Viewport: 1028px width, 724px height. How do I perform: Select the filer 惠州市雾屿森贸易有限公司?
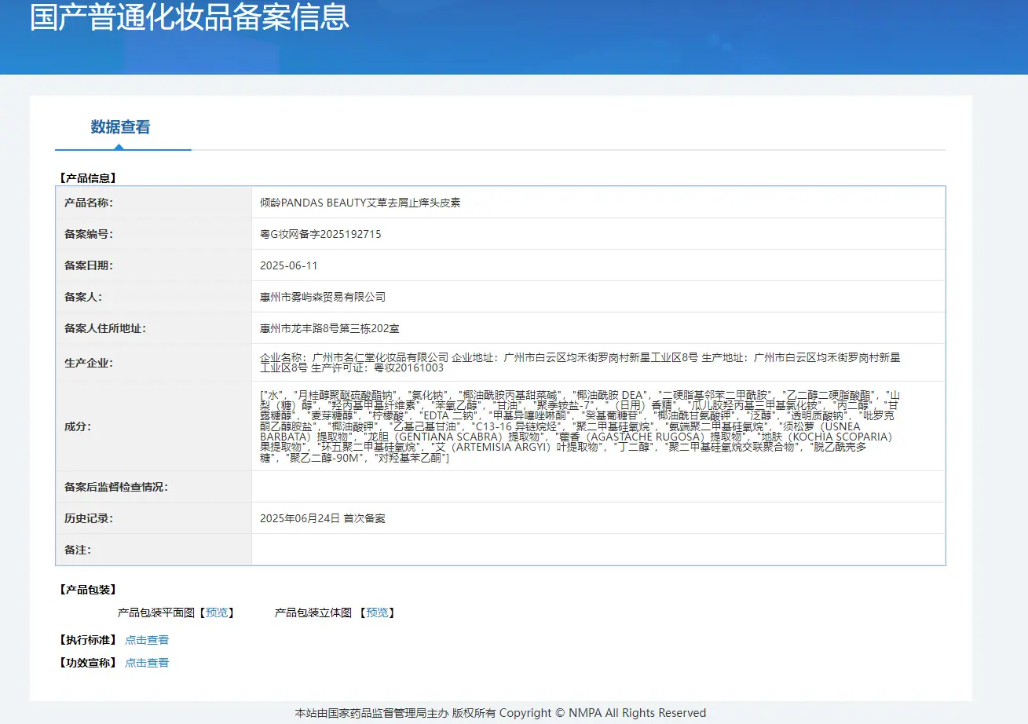click(323, 297)
